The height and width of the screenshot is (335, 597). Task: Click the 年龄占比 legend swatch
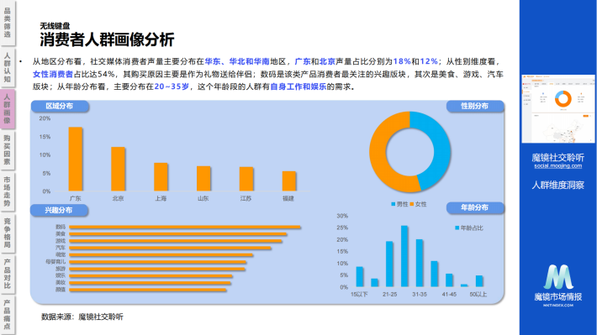(x=457, y=228)
